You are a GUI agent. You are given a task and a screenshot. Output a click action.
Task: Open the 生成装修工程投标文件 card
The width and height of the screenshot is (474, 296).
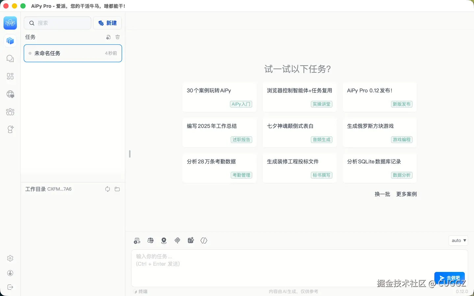click(300, 168)
